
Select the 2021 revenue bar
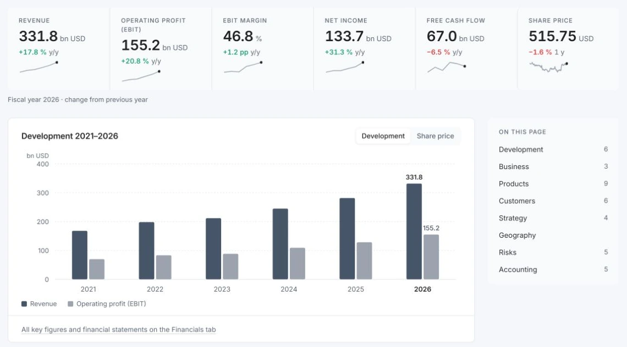coord(80,255)
